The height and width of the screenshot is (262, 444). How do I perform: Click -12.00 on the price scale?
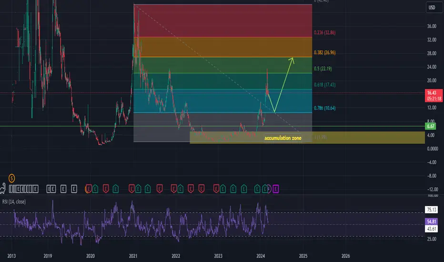(x=432, y=189)
